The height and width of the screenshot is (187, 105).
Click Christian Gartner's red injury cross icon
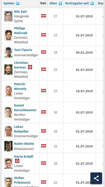(x=30, y=67)
